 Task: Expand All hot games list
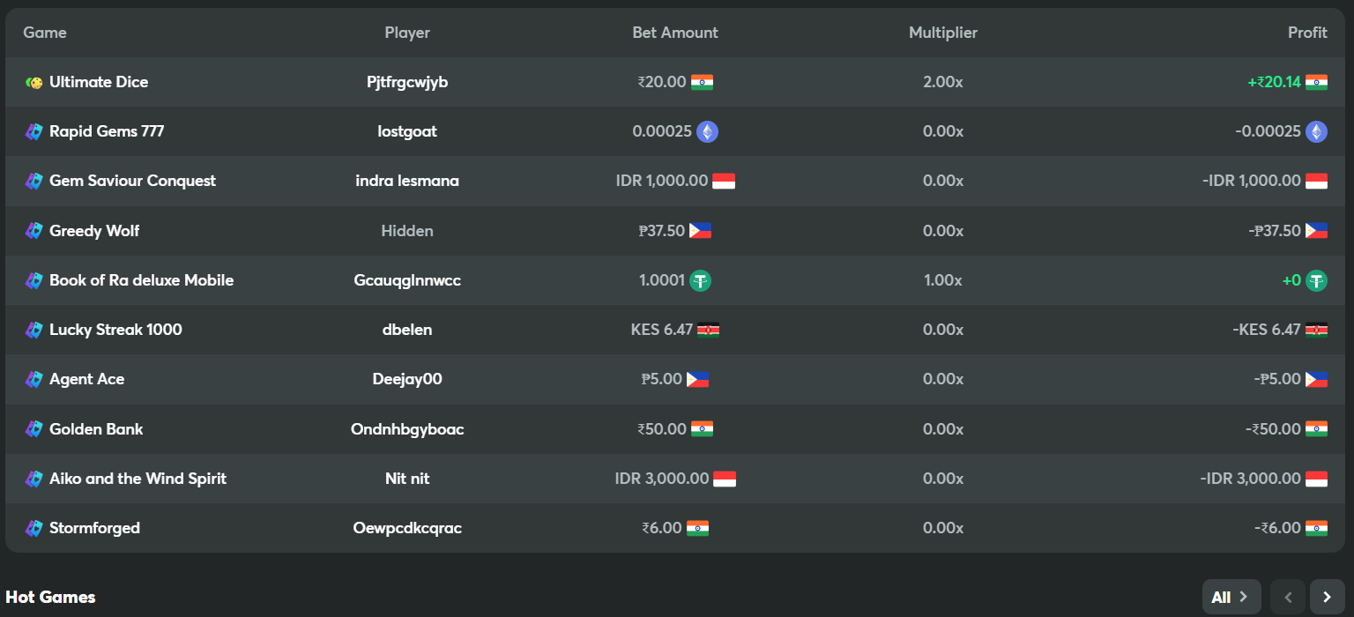click(x=1231, y=597)
